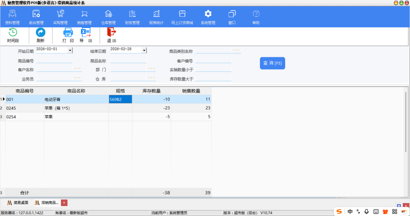
Task: Open the 系统管理 gear module
Action: point(208,17)
